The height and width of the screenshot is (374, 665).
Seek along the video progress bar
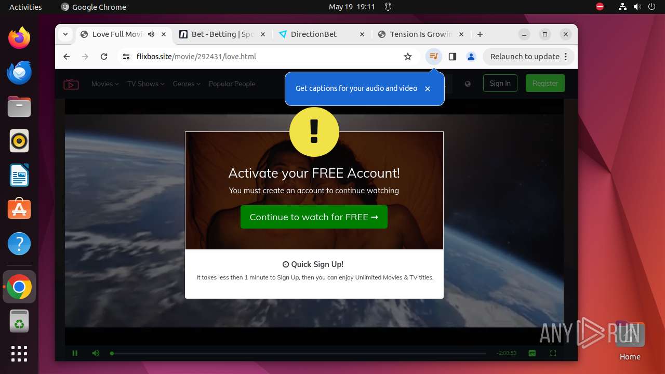pos(299,353)
